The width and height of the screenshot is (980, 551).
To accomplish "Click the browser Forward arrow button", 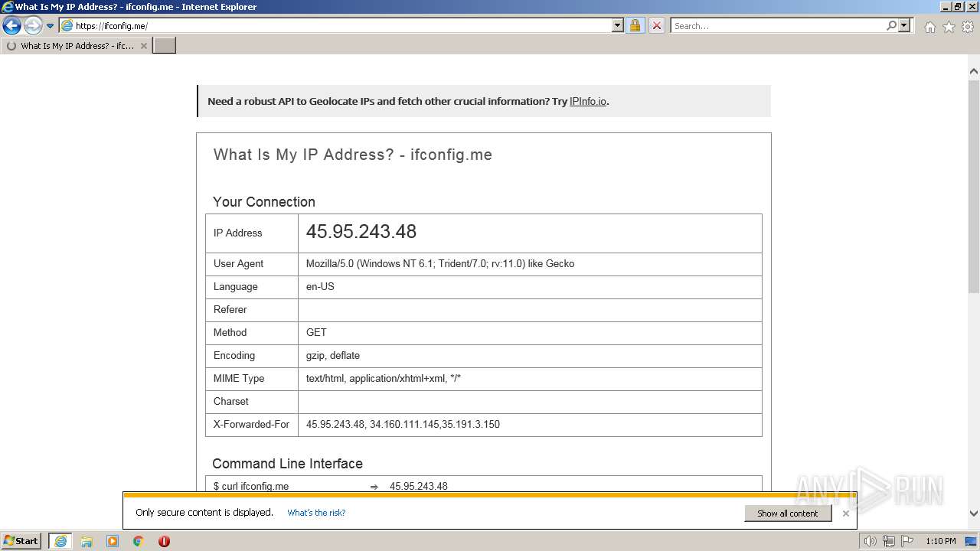I will [x=33, y=26].
